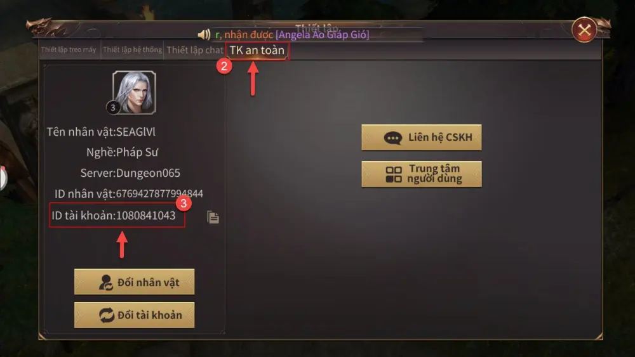Viewport: 635px width, 357px height.
Task: Click the character swap icon on Đổi nhân vật
Action: click(x=106, y=282)
